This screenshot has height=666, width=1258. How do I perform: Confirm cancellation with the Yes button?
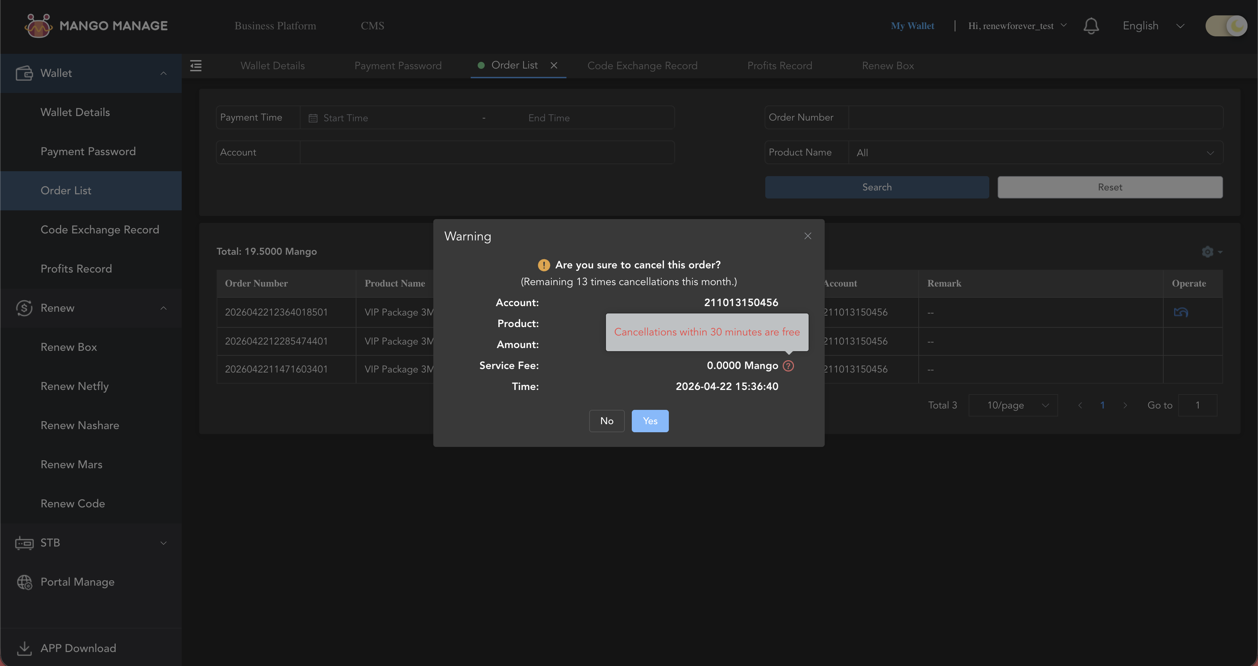[x=650, y=420]
